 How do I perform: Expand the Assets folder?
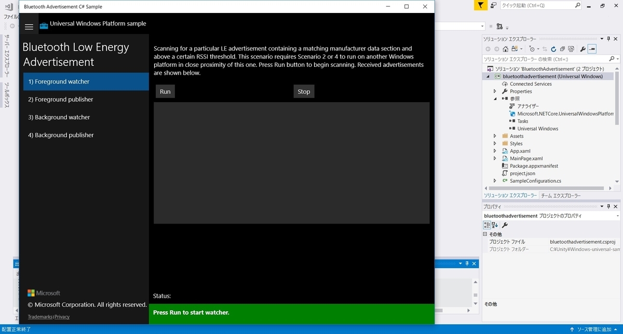[x=495, y=136]
